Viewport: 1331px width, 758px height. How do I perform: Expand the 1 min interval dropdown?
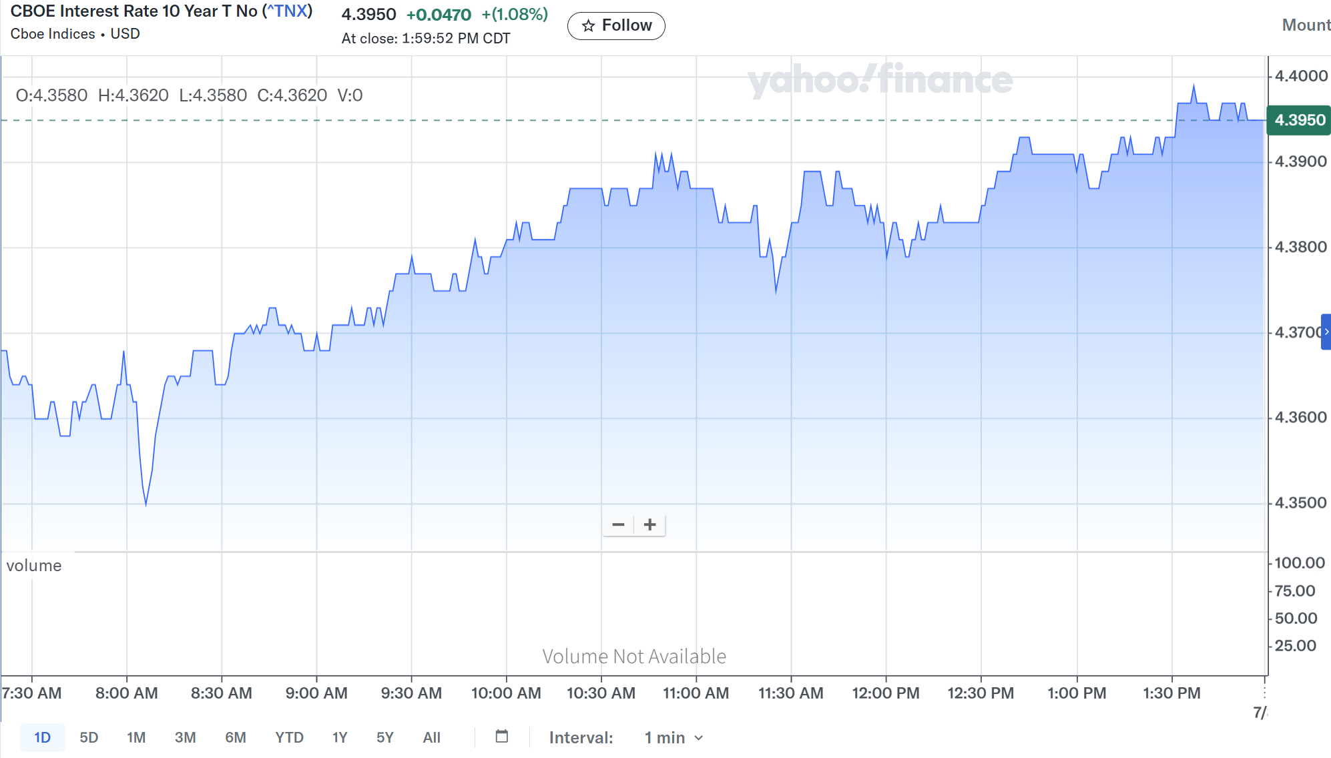pyautogui.click(x=674, y=737)
